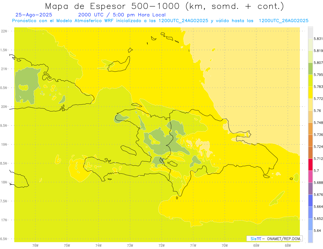
Task: Click the 18N latitude axis label
Action: tap(4, 182)
